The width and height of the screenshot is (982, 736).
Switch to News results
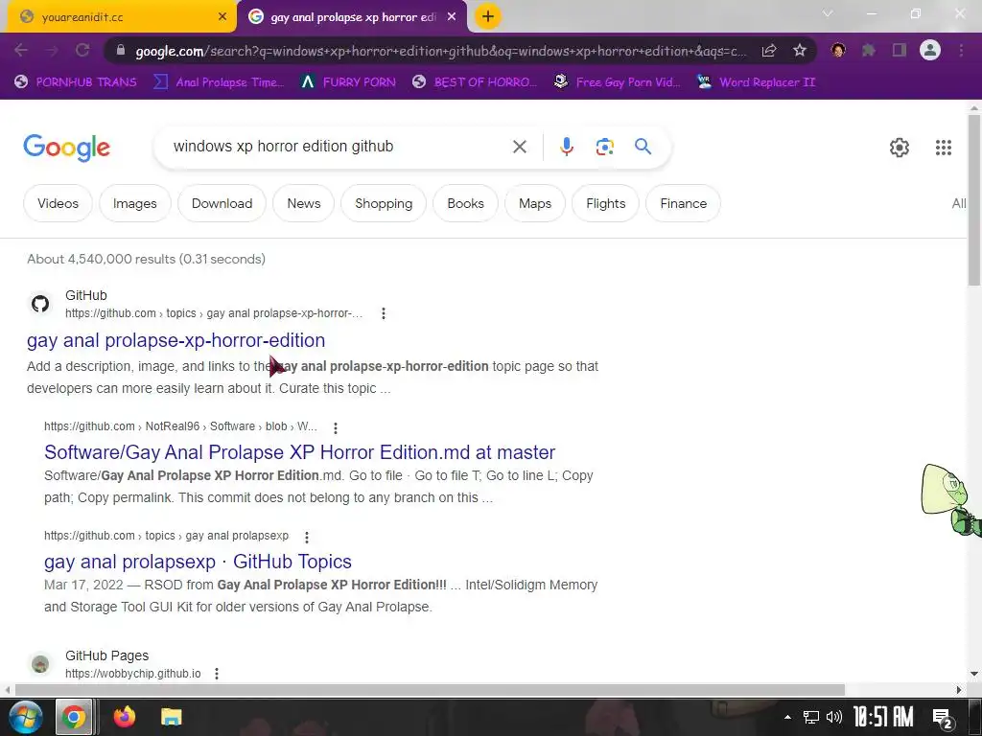(x=304, y=203)
